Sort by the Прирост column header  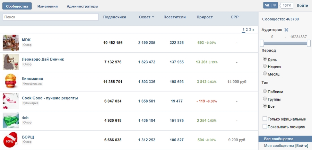pyautogui.click(x=205, y=17)
